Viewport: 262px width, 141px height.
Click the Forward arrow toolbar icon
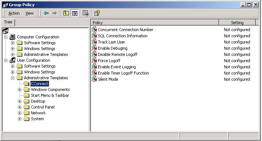(x=55, y=13)
